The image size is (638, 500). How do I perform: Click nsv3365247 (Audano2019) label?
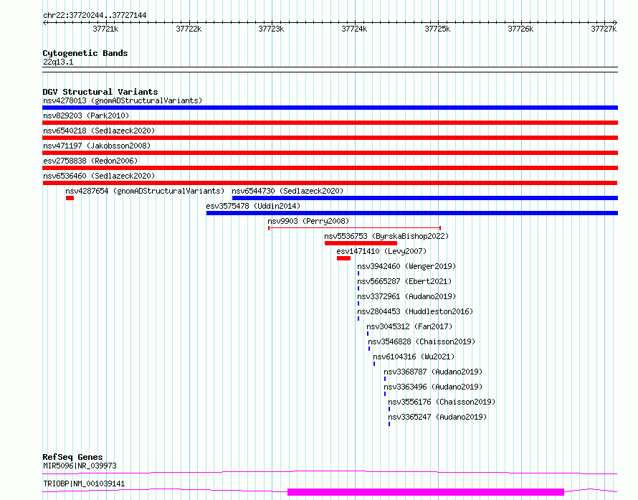point(437,417)
